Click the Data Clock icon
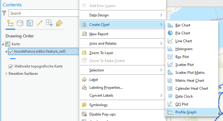The height and width of the screenshot is (121, 223). pos(170,96)
